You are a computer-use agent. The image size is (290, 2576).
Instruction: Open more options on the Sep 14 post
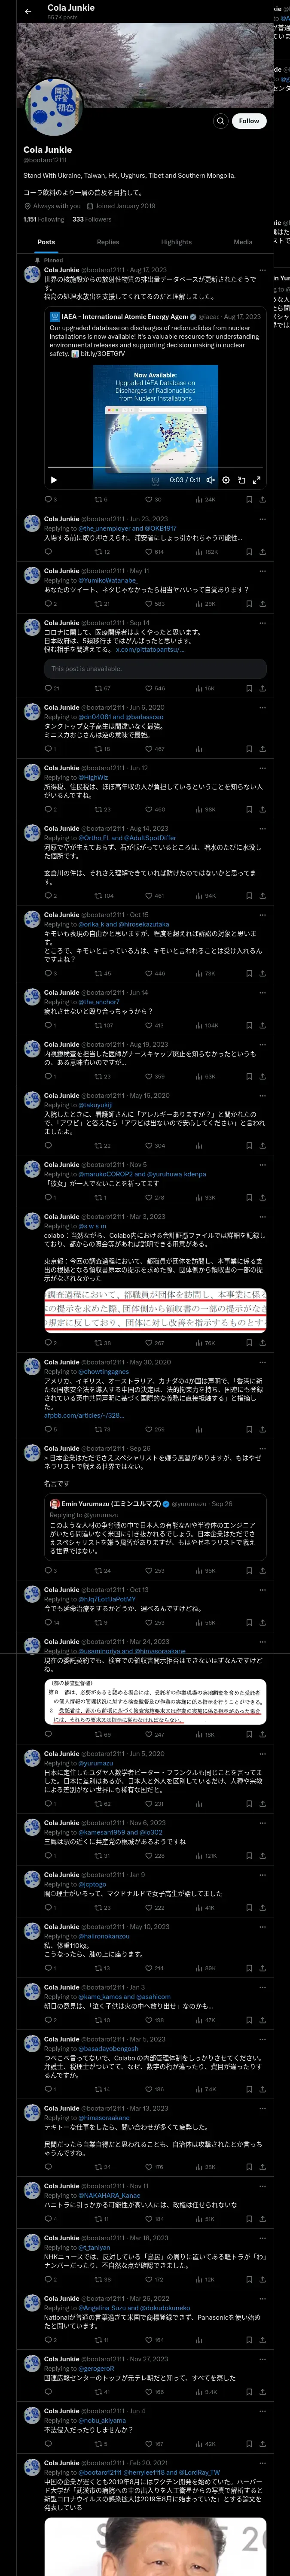263,623
